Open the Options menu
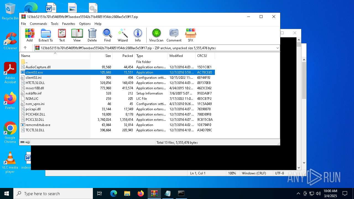The image size is (354, 199). (85, 24)
